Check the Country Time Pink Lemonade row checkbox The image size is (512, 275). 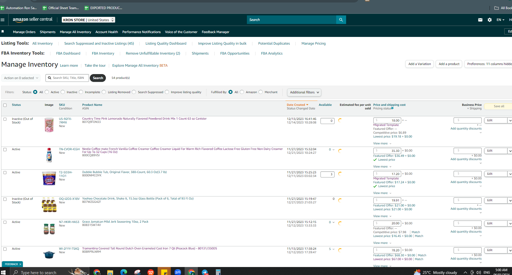[x=5, y=119]
